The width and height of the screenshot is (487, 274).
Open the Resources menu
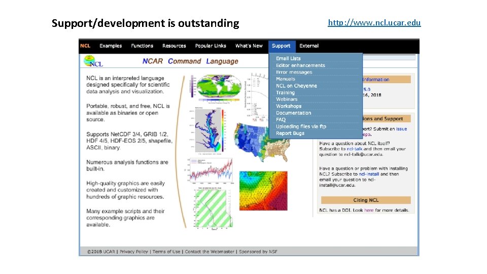[x=174, y=46]
